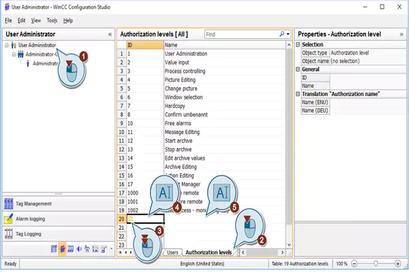Click the new-row star icon in row 20
This screenshot has height=272, width=409.
(130, 219)
